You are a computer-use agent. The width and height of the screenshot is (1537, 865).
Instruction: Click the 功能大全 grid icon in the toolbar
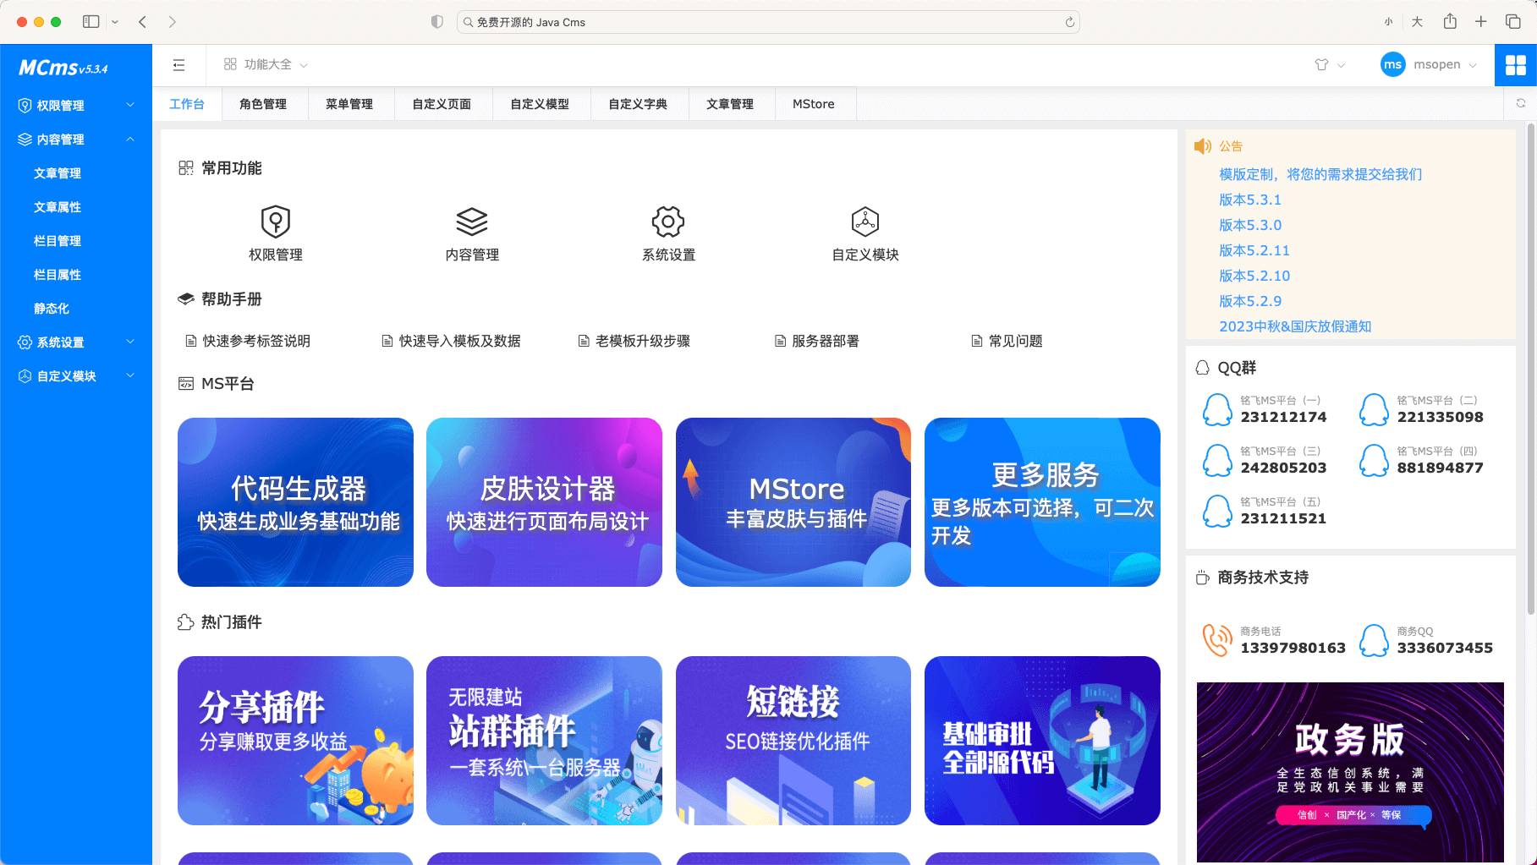click(229, 63)
